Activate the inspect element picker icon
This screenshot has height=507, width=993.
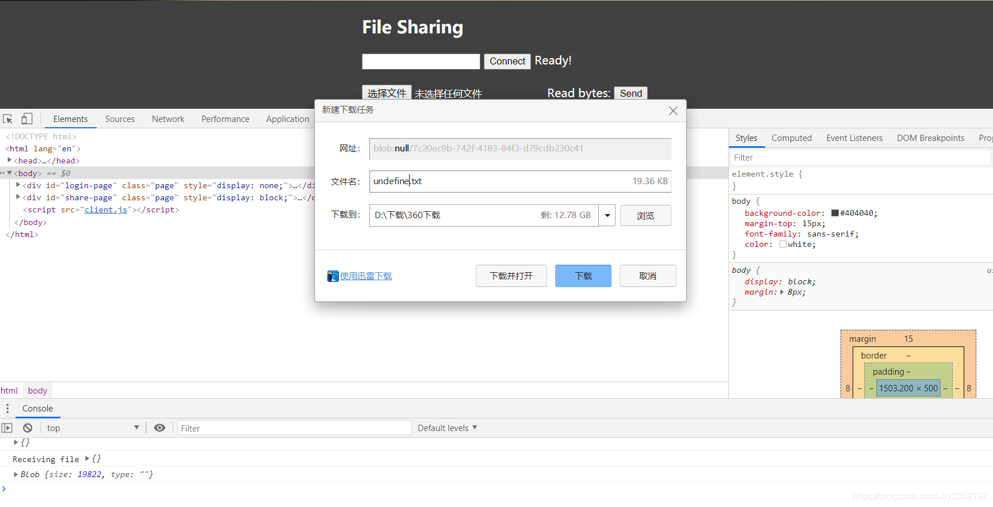pos(8,119)
